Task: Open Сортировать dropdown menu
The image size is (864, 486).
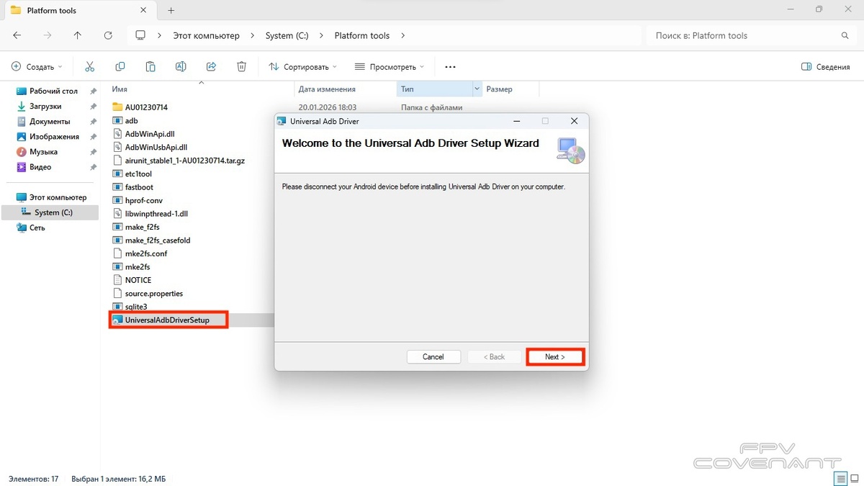Action: [x=303, y=66]
